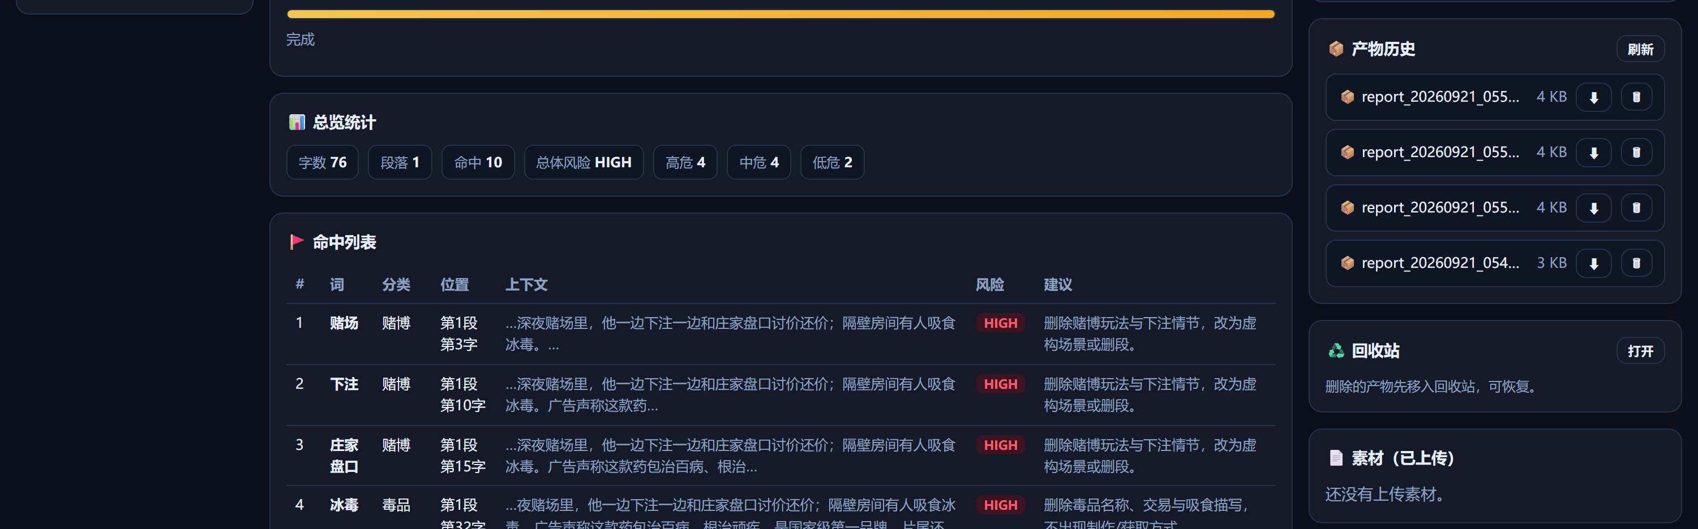The image size is (1698, 529).
Task: Click the 命中 10 stat chip
Action: pyautogui.click(x=478, y=163)
